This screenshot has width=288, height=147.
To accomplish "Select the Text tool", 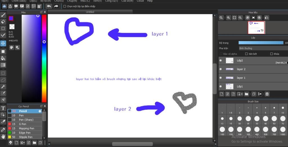I will point(3,108).
